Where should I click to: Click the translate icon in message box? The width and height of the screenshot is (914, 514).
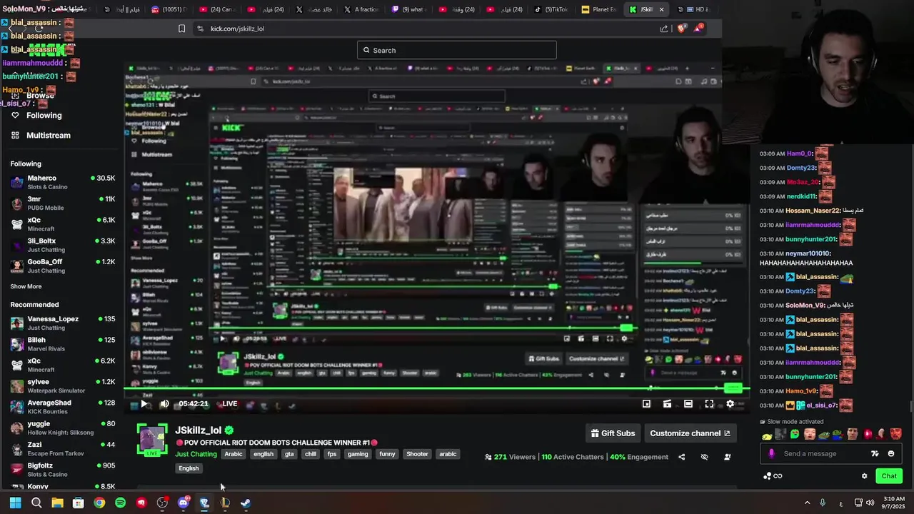coord(875,453)
